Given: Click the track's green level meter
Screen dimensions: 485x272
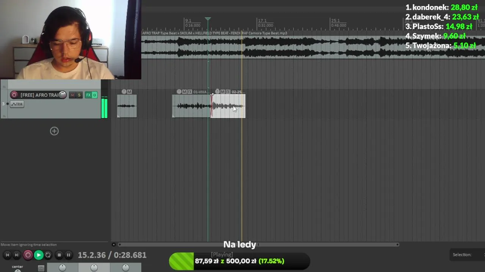Looking at the screenshot, I should click(x=104, y=108).
